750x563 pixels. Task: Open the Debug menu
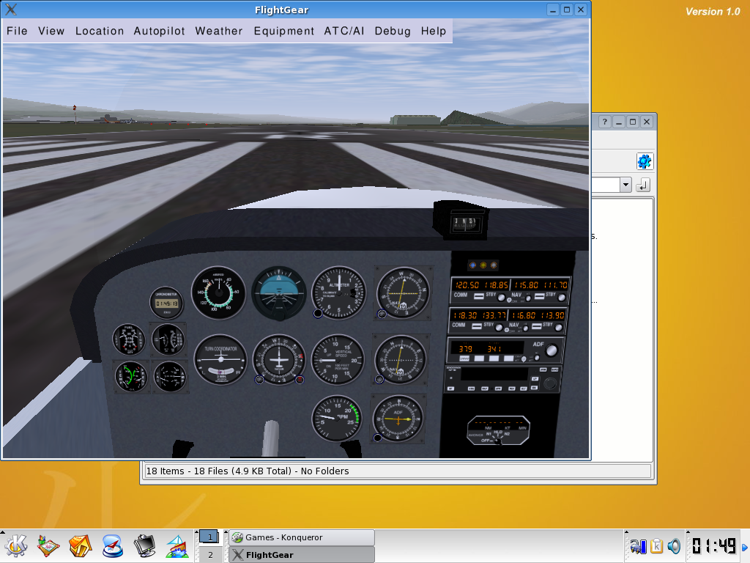point(393,31)
